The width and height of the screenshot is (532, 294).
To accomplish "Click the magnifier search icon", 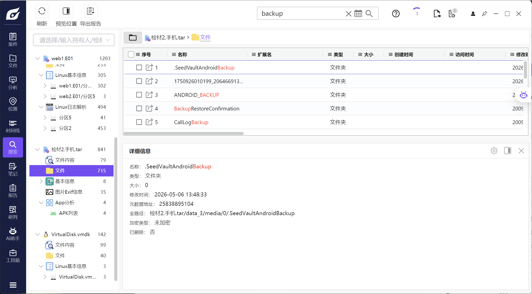I will click(x=369, y=14).
